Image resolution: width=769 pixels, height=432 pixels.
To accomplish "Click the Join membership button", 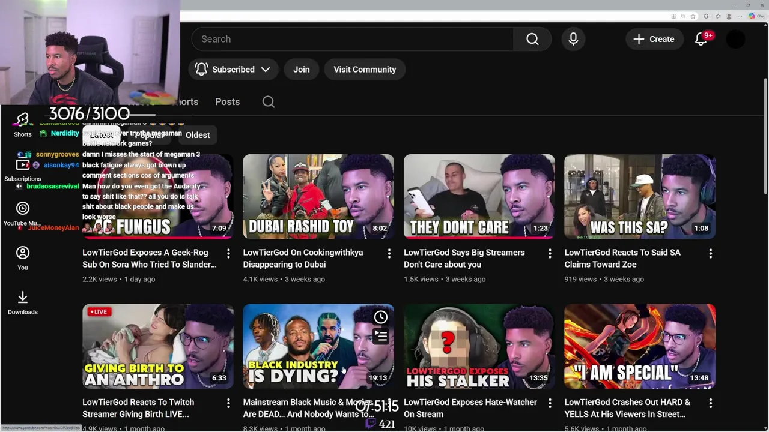I will coord(302,70).
